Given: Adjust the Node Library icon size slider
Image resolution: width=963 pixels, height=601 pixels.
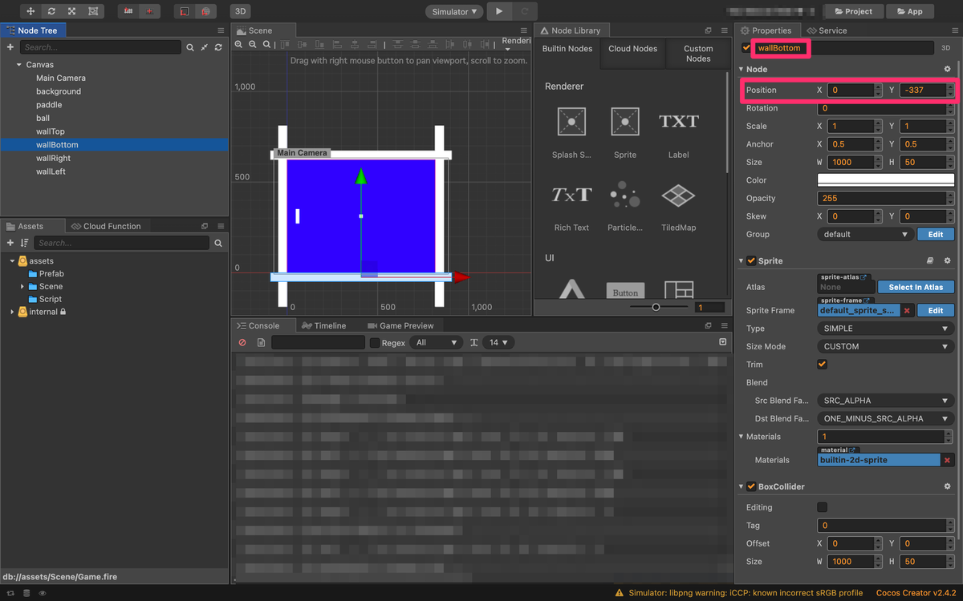Looking at the screenshot, I should point(656,307).
